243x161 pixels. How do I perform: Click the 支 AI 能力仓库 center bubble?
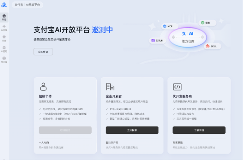tap(188, 37)
